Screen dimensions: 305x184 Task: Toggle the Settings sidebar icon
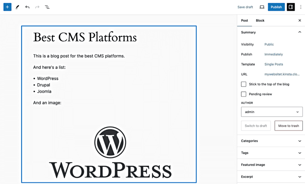(x=291, y=7)
